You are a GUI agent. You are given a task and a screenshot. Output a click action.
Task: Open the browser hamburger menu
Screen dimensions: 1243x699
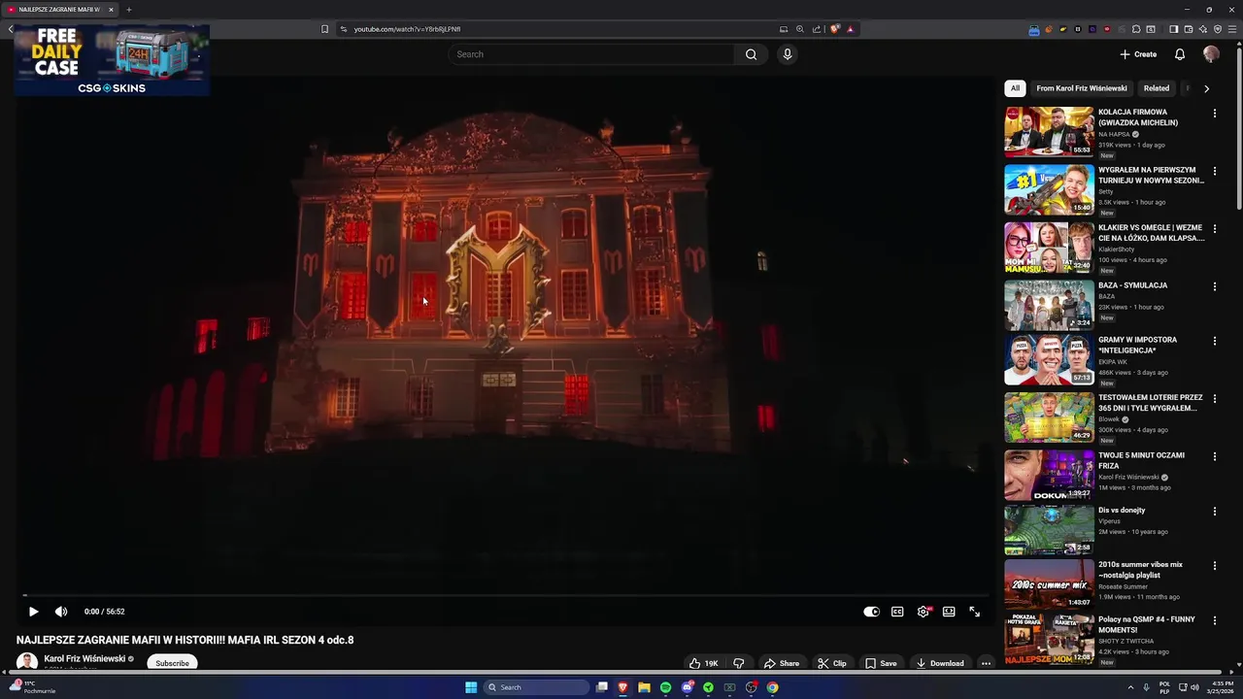1232,29
